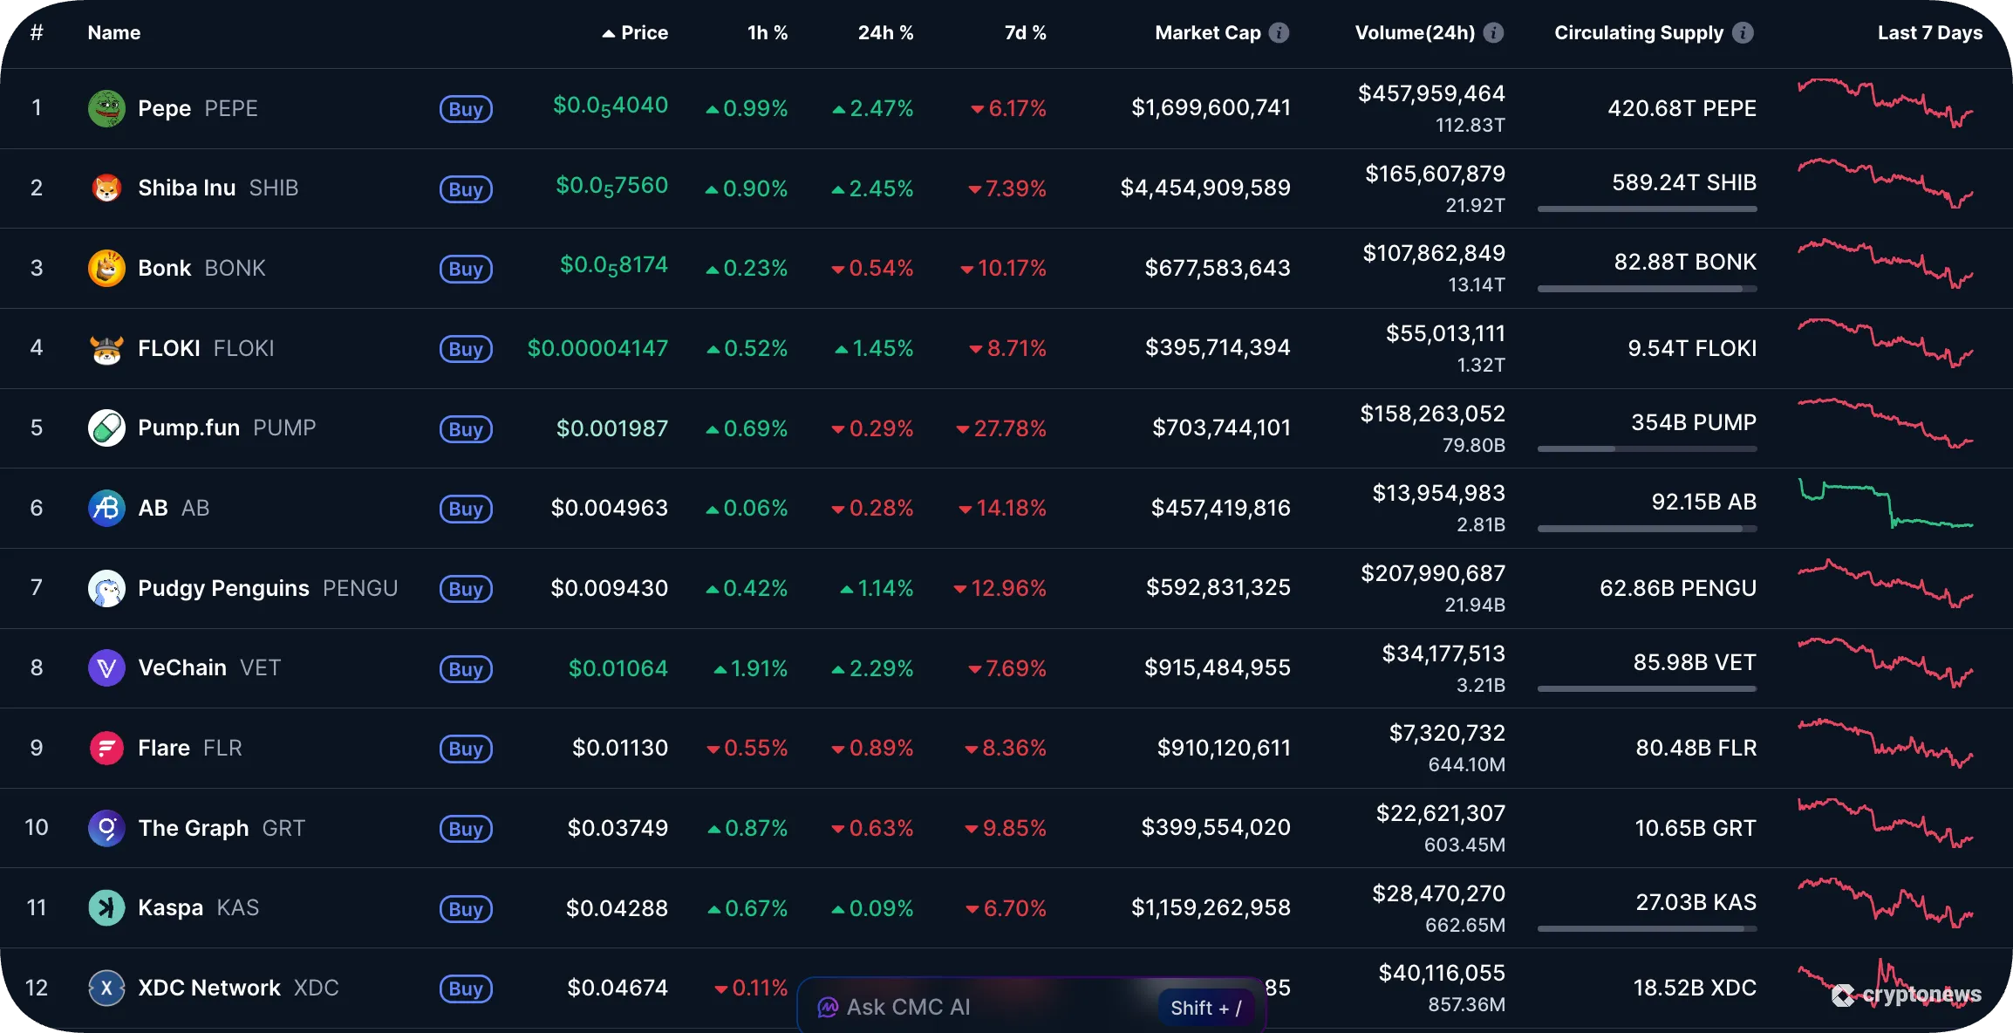Select the Pudgy Penguins logo
The height and width of the screenshot is (1033, 2013).
pos(106,588)
